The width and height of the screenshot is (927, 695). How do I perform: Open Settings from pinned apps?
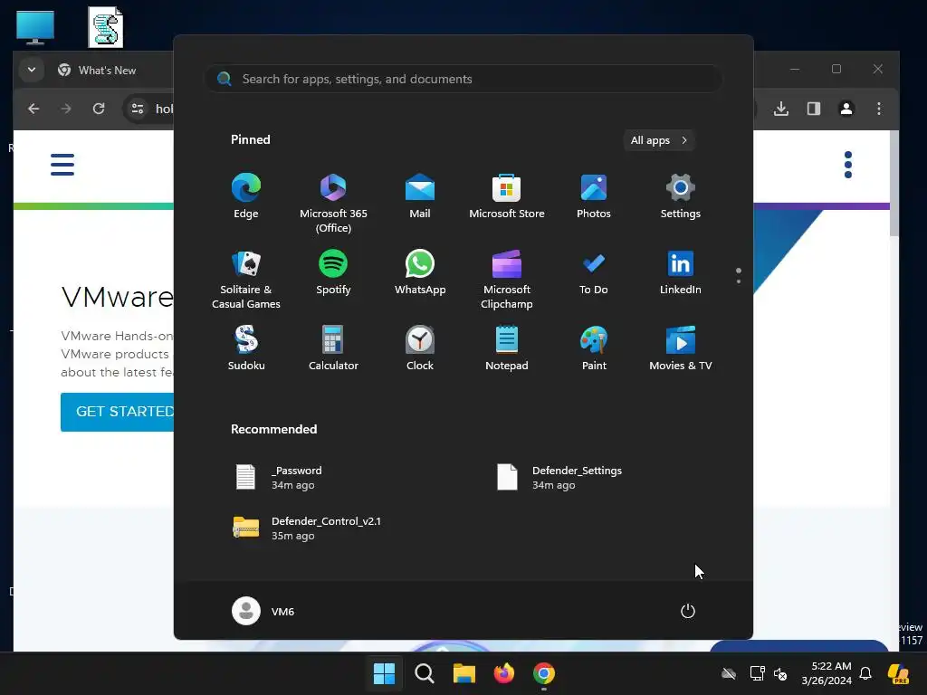coord(681,196)
